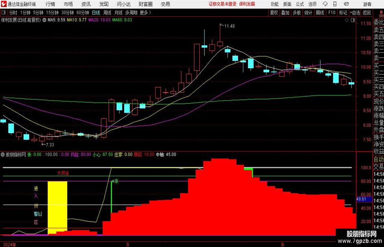
Task: Open the 多周期 multi-period view
Action: coord(131,13)
